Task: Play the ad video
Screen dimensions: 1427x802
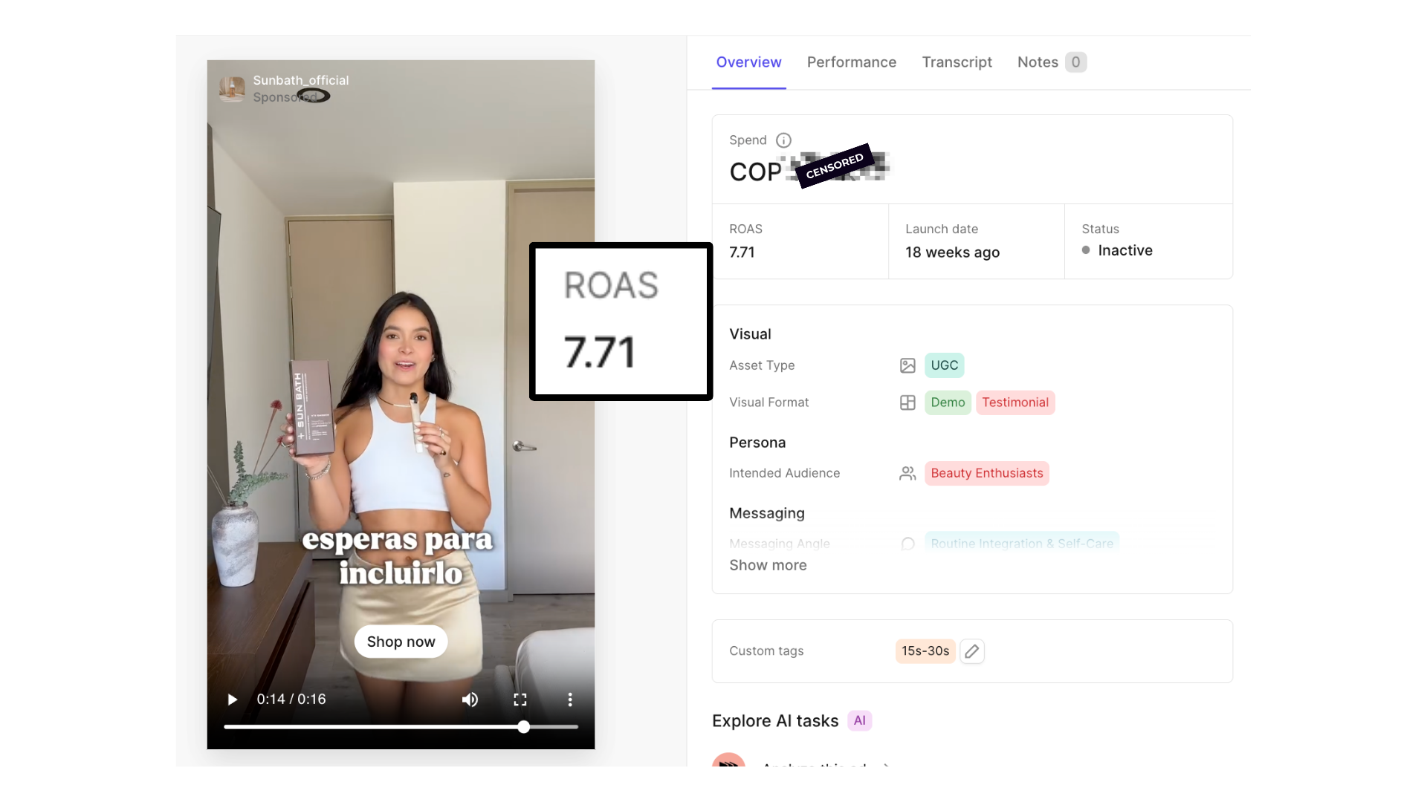Action: click(x=232, y=700)
